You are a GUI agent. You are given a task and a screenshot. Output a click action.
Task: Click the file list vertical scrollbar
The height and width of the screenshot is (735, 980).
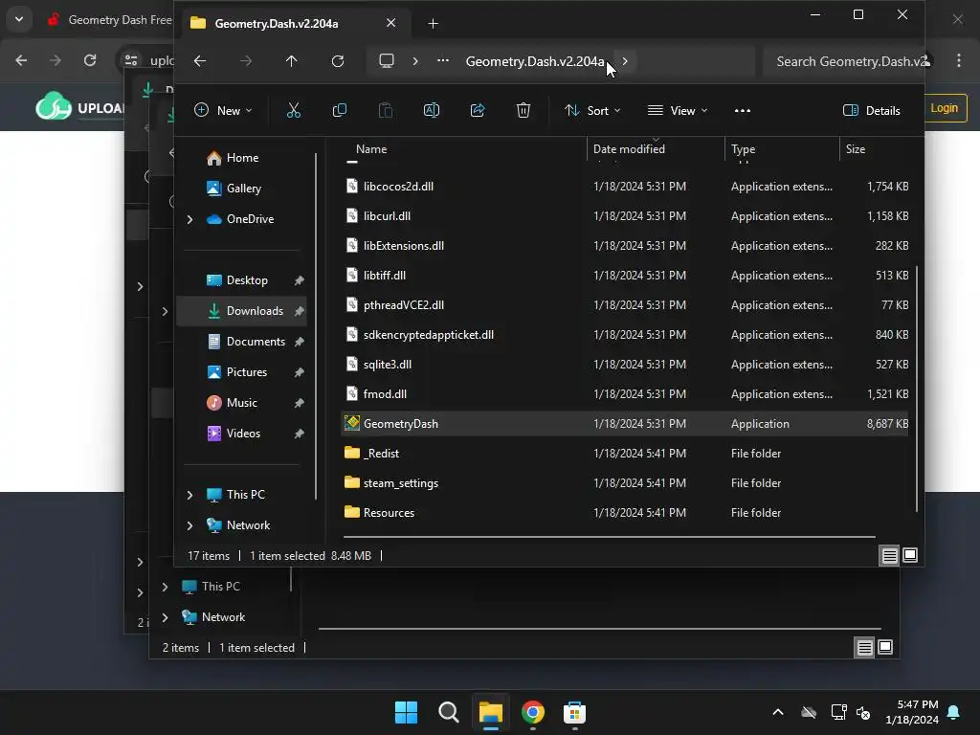coord(916,389)
